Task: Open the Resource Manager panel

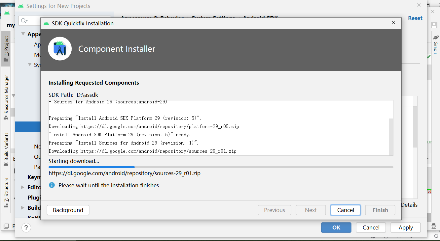Action: tap(6, 97)
